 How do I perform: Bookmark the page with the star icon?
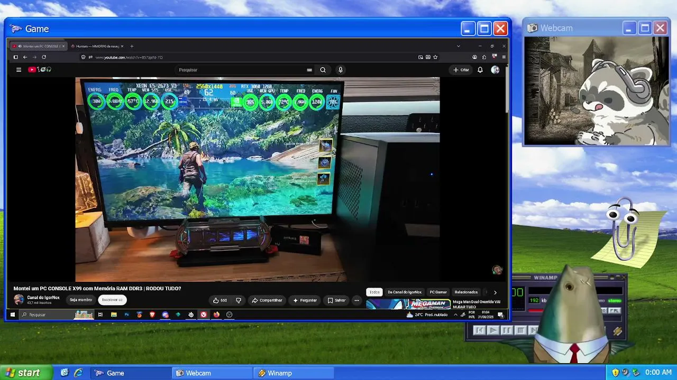435,57
